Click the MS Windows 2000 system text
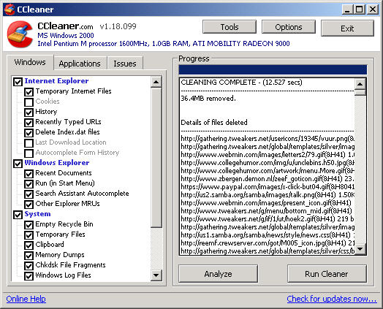 pyautogui.click(x=66, y=36)
